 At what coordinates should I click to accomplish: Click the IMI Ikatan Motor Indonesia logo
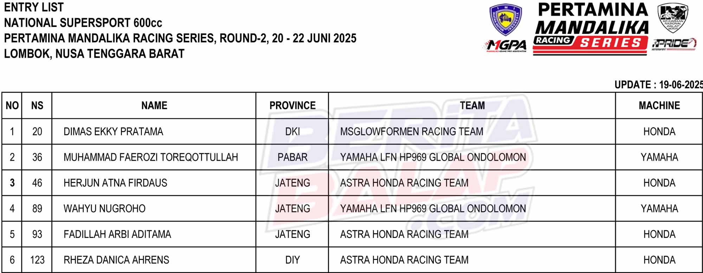tap(505, 20)
